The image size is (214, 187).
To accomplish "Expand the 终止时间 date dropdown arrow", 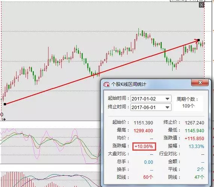I will click(x=167, y=108).
